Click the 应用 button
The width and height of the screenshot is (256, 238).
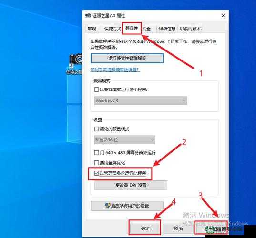211,228
